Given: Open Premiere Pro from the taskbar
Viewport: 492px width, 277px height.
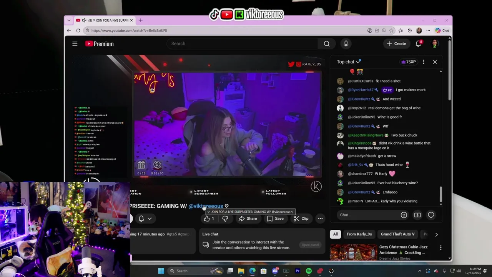Looking at the screenshot, I should tap(298, 271).
